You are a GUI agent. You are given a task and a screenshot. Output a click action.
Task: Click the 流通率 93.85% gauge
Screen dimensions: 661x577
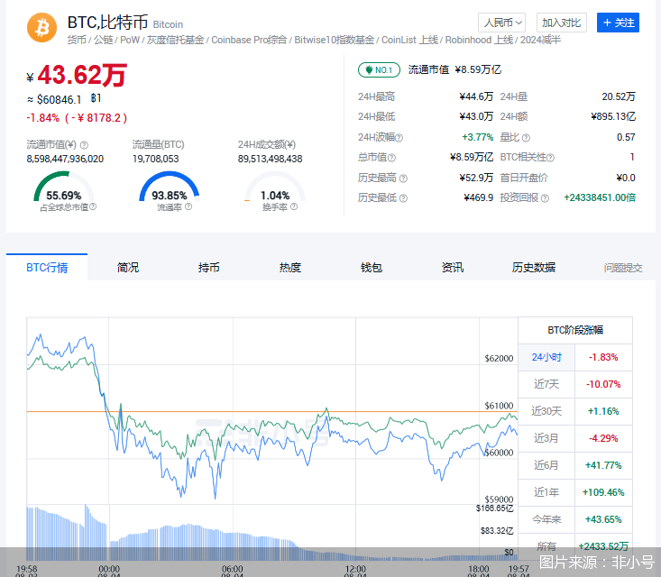point(170,191)
